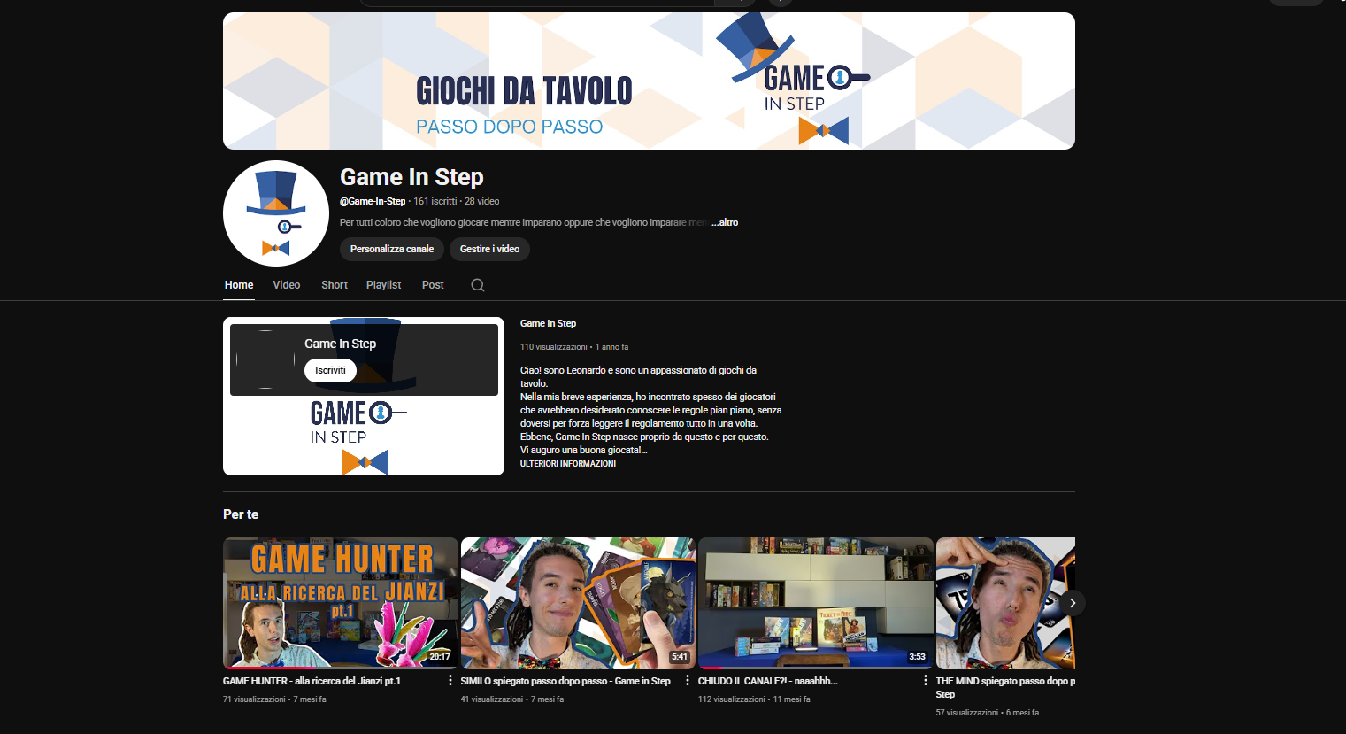Expand channel description via "...altro"
This screenshot has width=1346, height=734.
(x=725, y=223)
